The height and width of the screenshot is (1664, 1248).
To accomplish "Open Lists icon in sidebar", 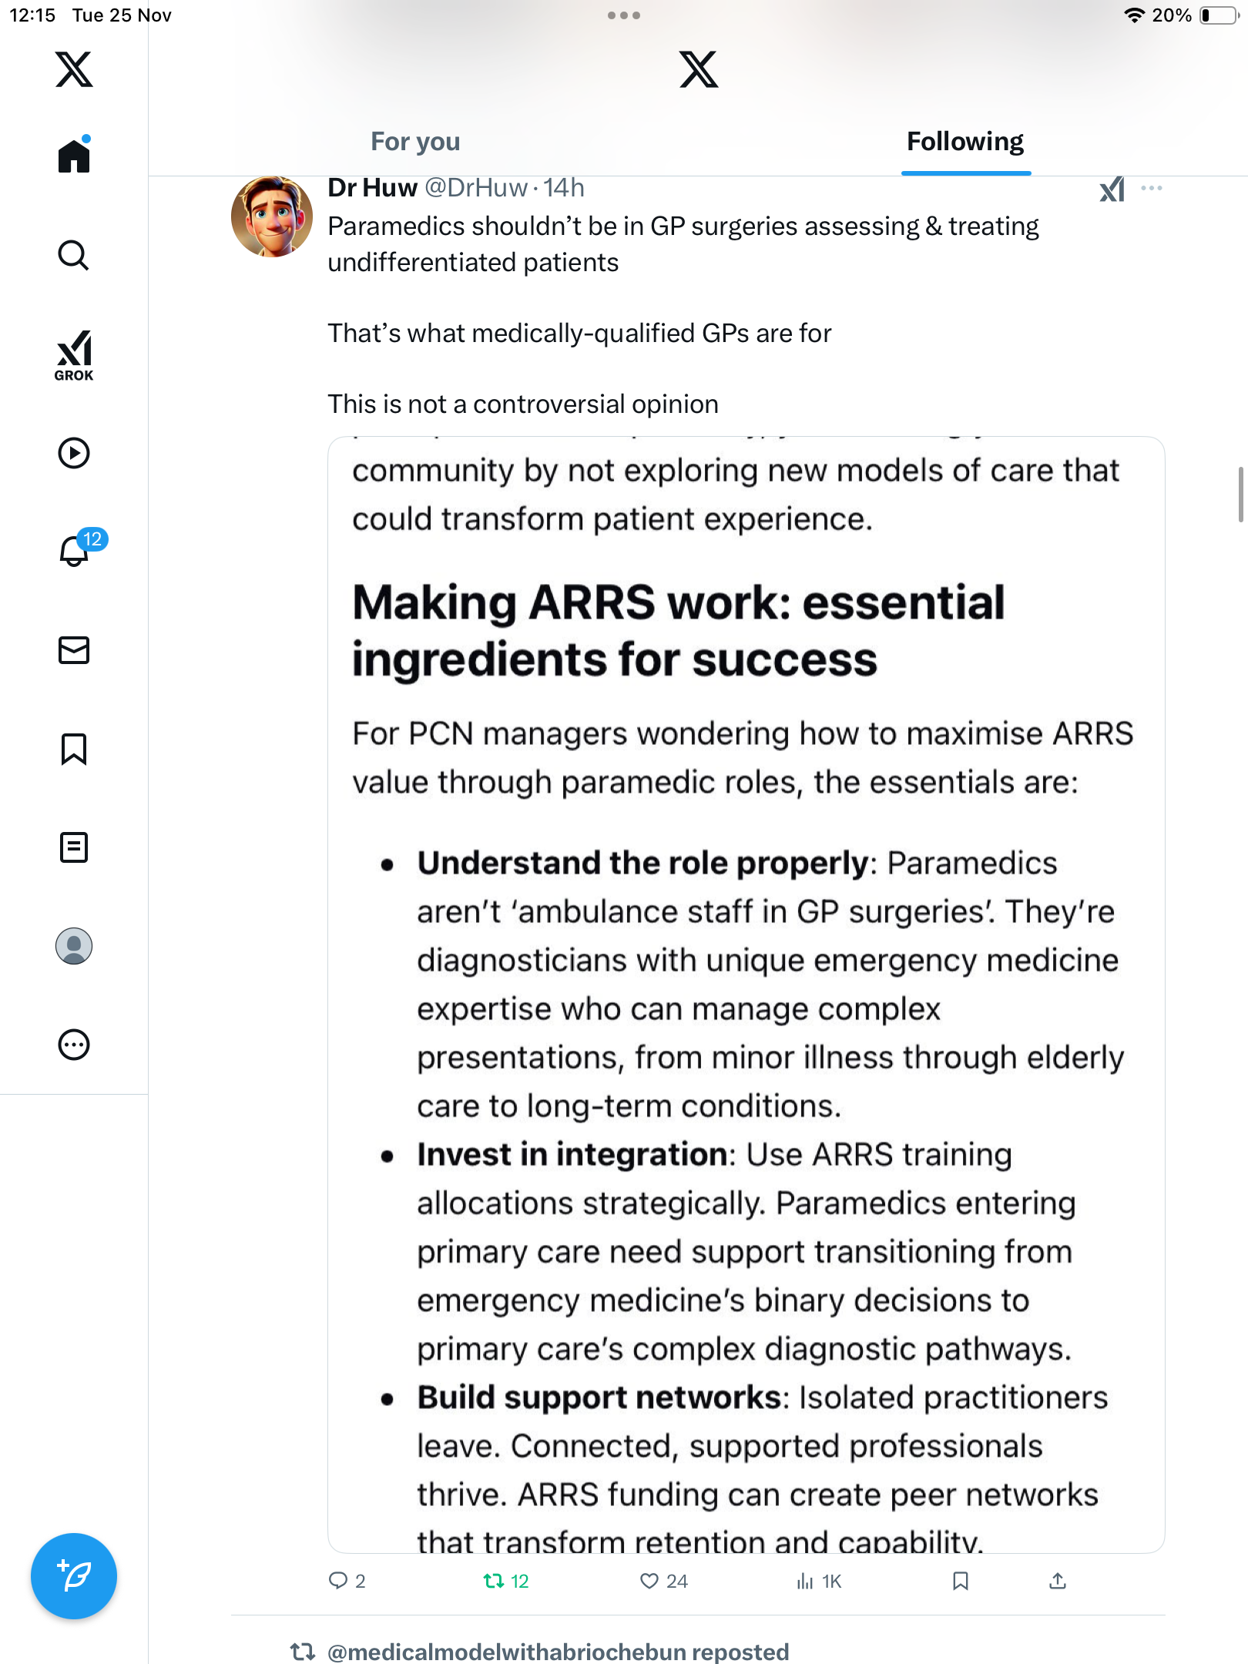I will pos(74,847).
